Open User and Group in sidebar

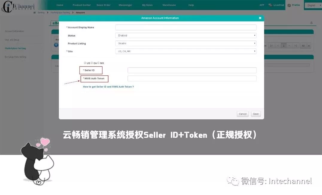click(12, 40)
